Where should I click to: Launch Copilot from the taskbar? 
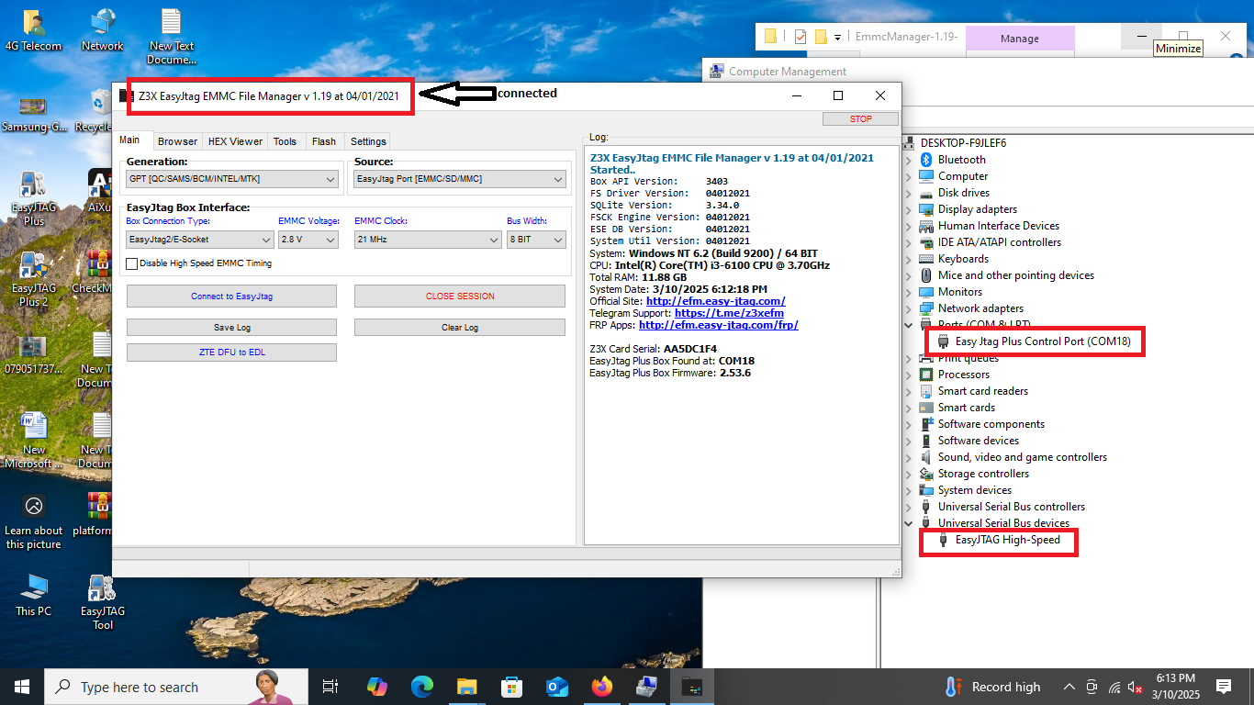click(x=377, y=687)
